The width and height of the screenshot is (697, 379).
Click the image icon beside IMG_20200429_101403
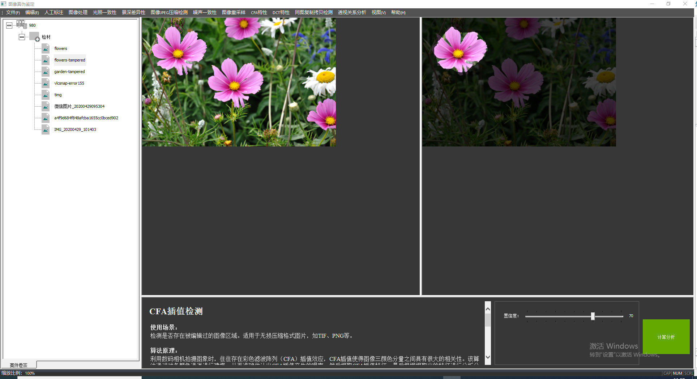pos(46,129)
